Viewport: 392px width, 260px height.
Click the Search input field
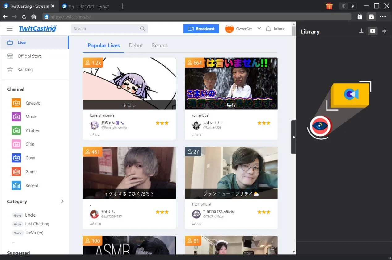point(105,29)
